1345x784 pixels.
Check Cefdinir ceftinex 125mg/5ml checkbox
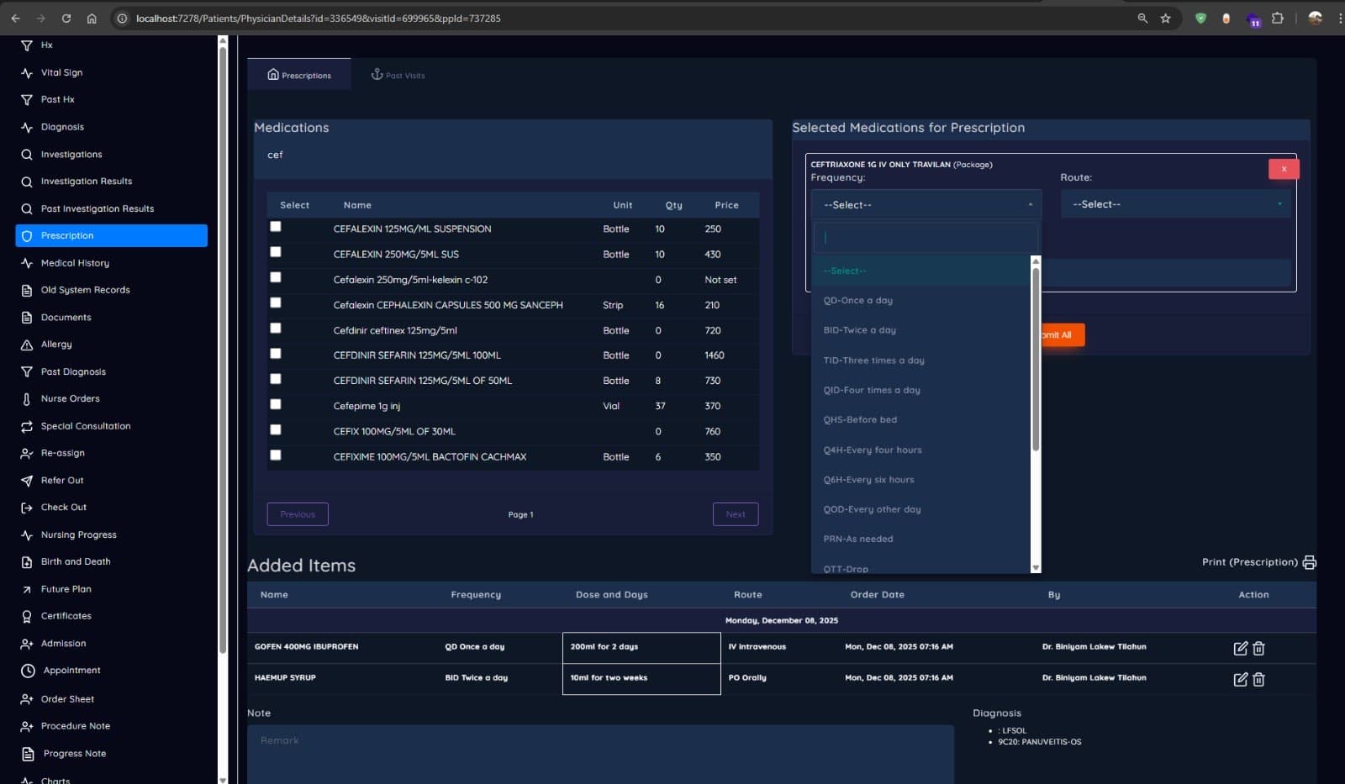tap(276, 329)
